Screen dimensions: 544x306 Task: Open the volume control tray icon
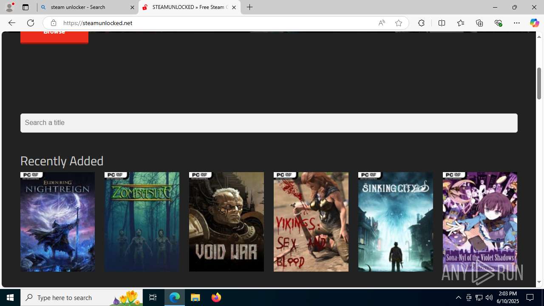tap(489, 297)
